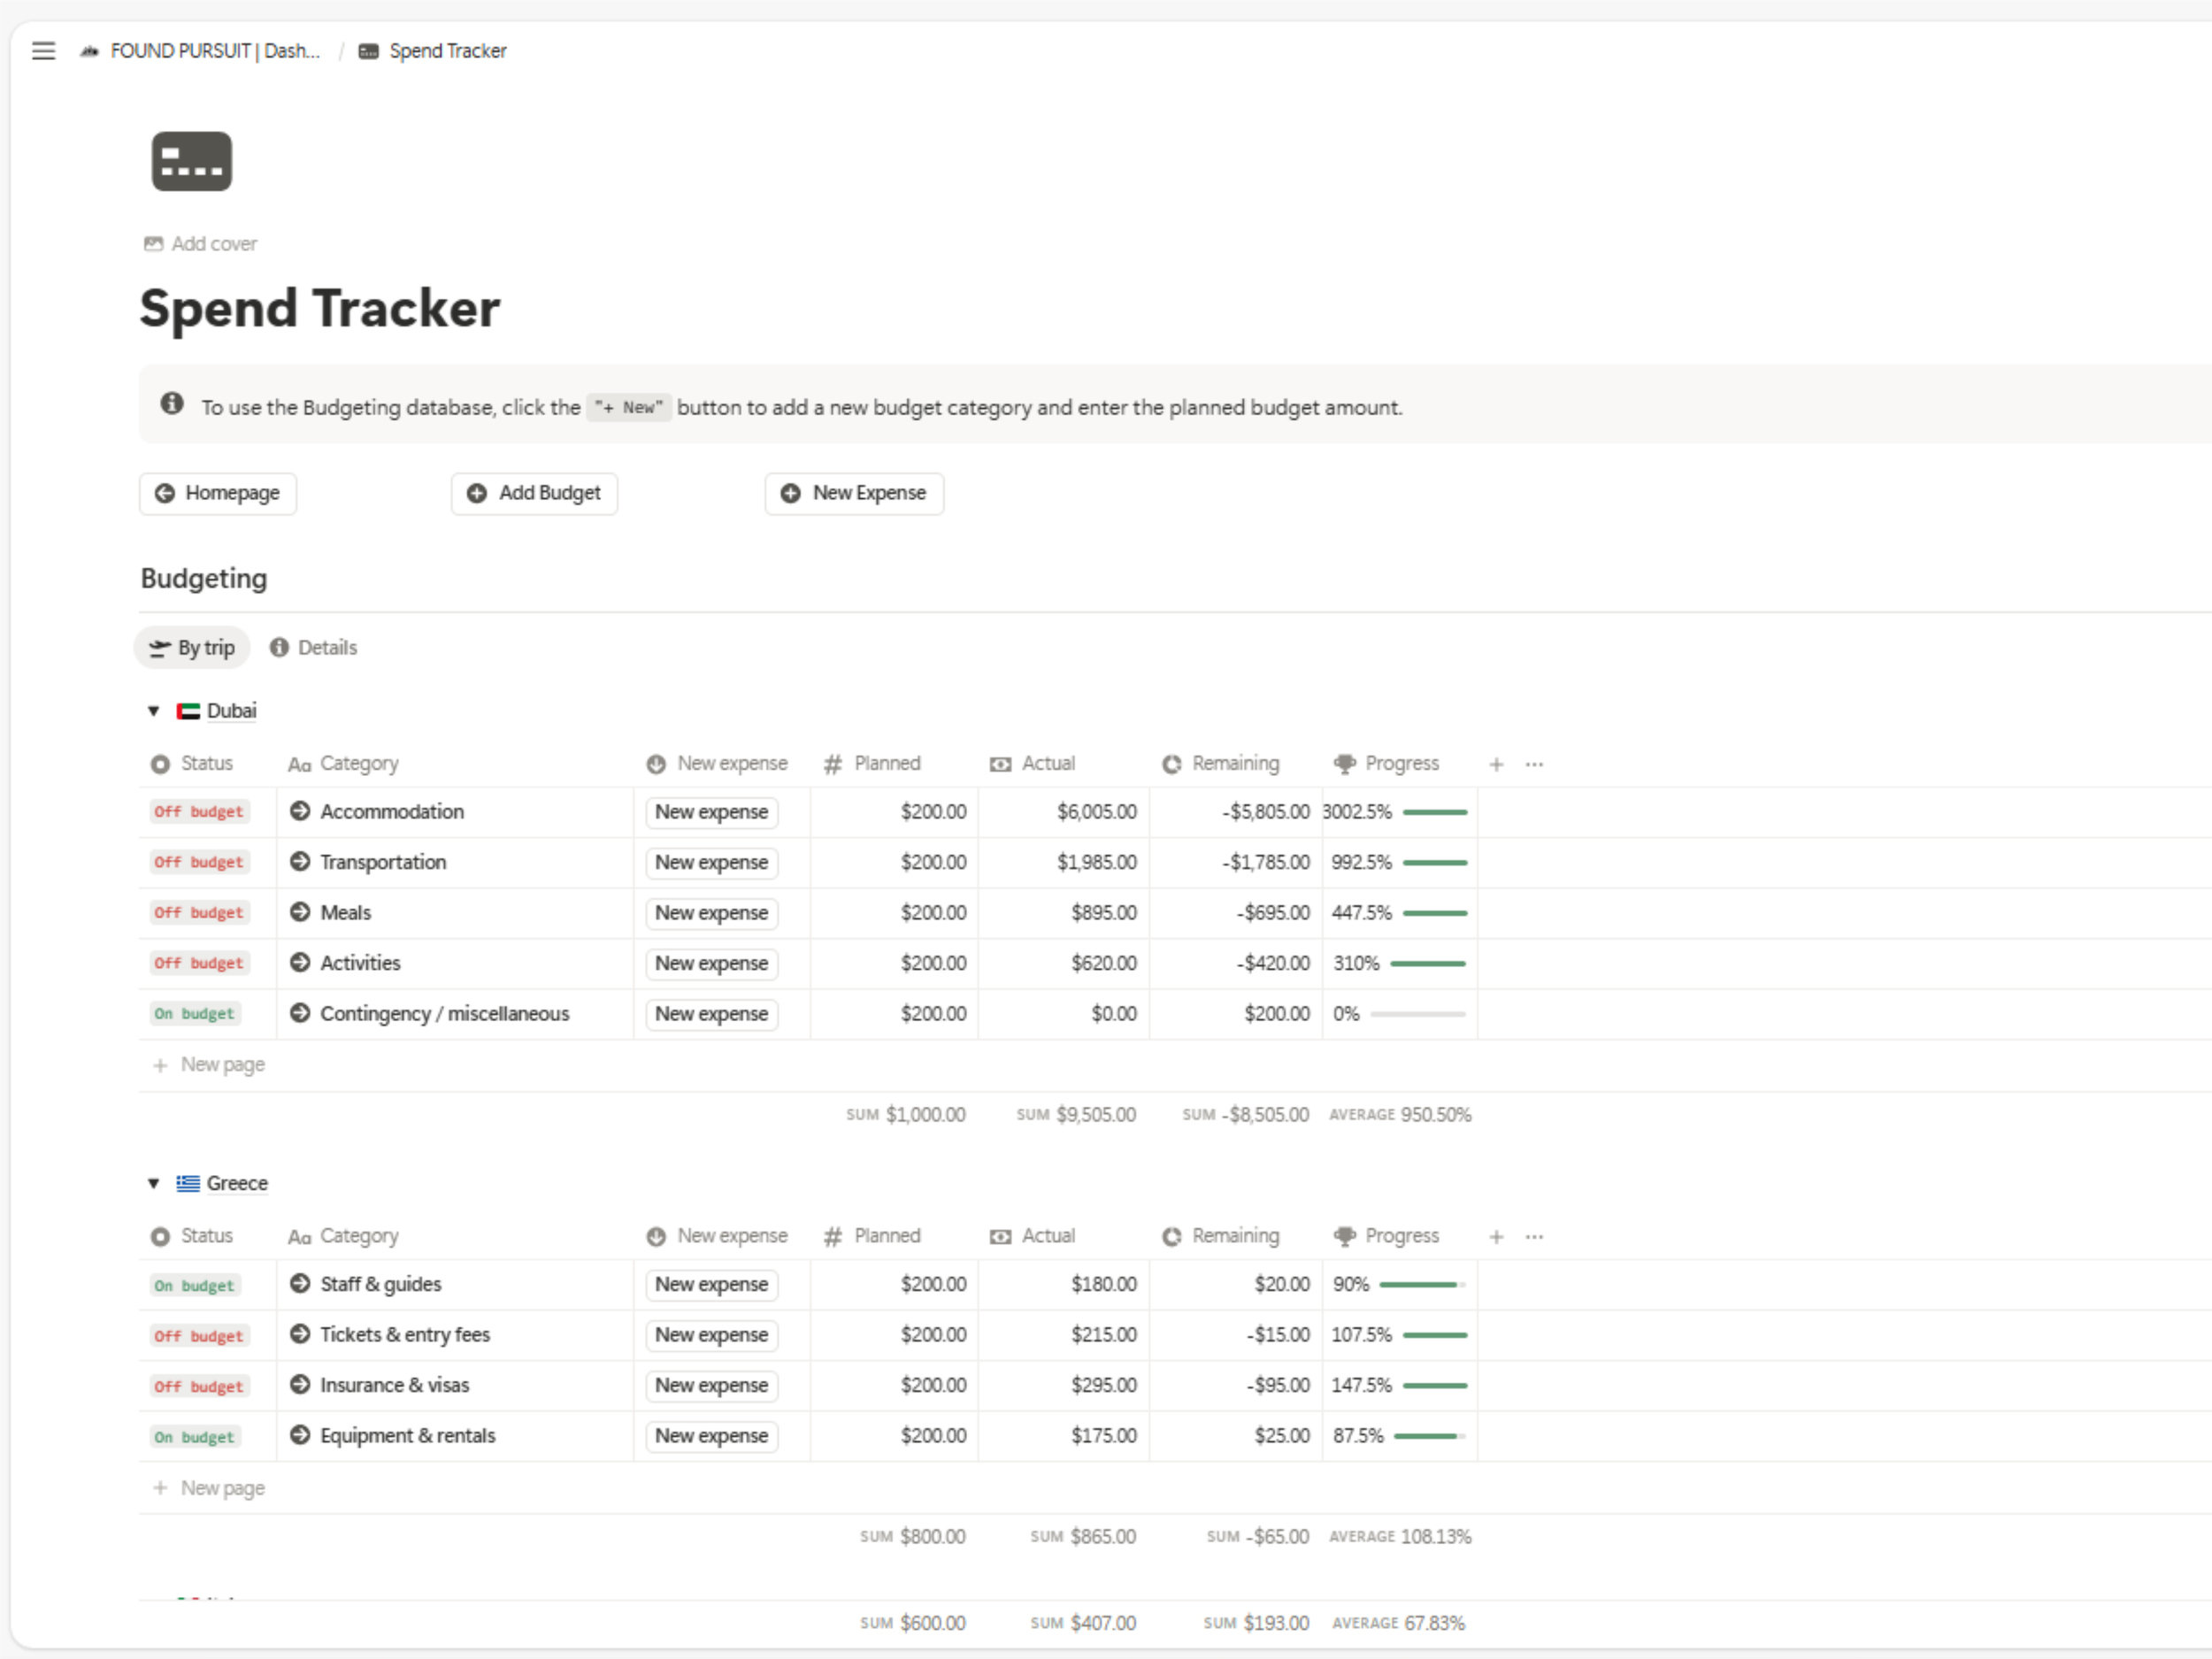
Task: Open the Accommodation page arrow icon
Action: coord(299,811)
